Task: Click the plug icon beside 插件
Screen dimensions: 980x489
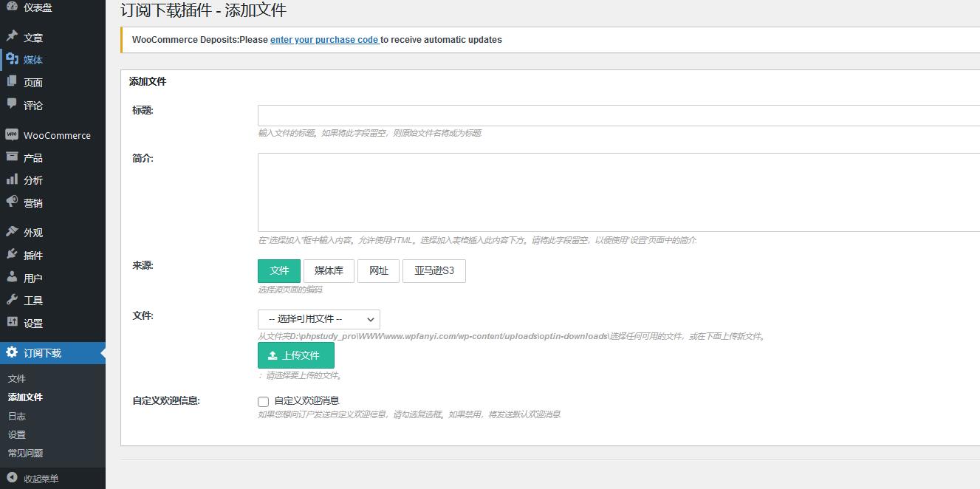Action: coord(12,255)
